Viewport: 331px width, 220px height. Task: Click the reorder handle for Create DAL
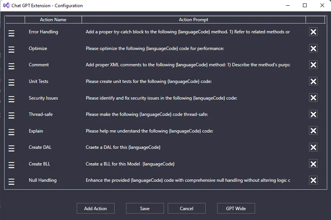point(11,148)
